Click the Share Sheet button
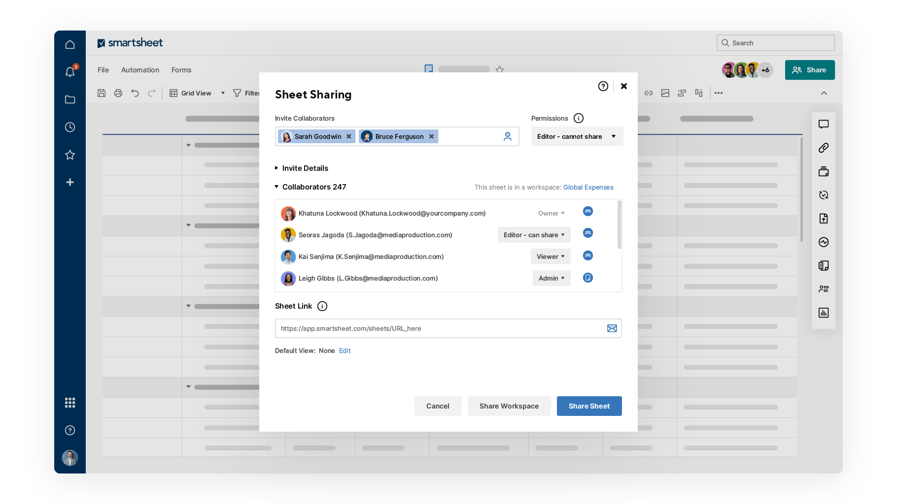Image resolution: width=897 pixels, height=504 pixels. pyautogui.click(x=589, y=406)
